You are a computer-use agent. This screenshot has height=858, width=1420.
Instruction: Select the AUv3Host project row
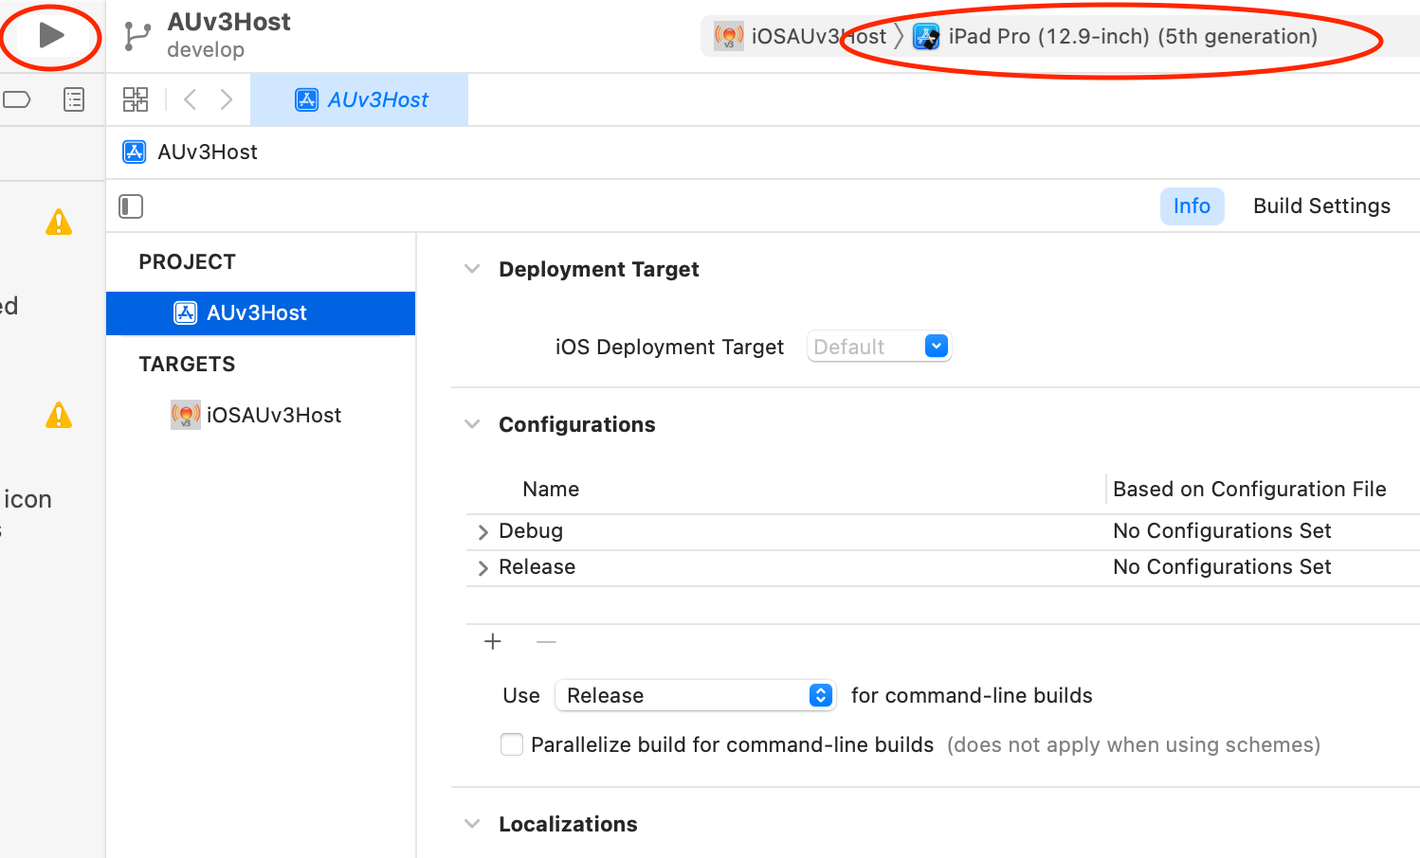(261, 313)
